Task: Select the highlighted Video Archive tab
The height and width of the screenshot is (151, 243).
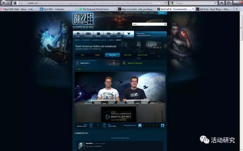Action: coord(112,55)
